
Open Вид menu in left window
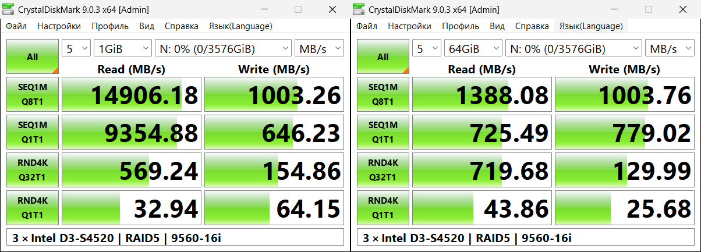tap(147, 26)
